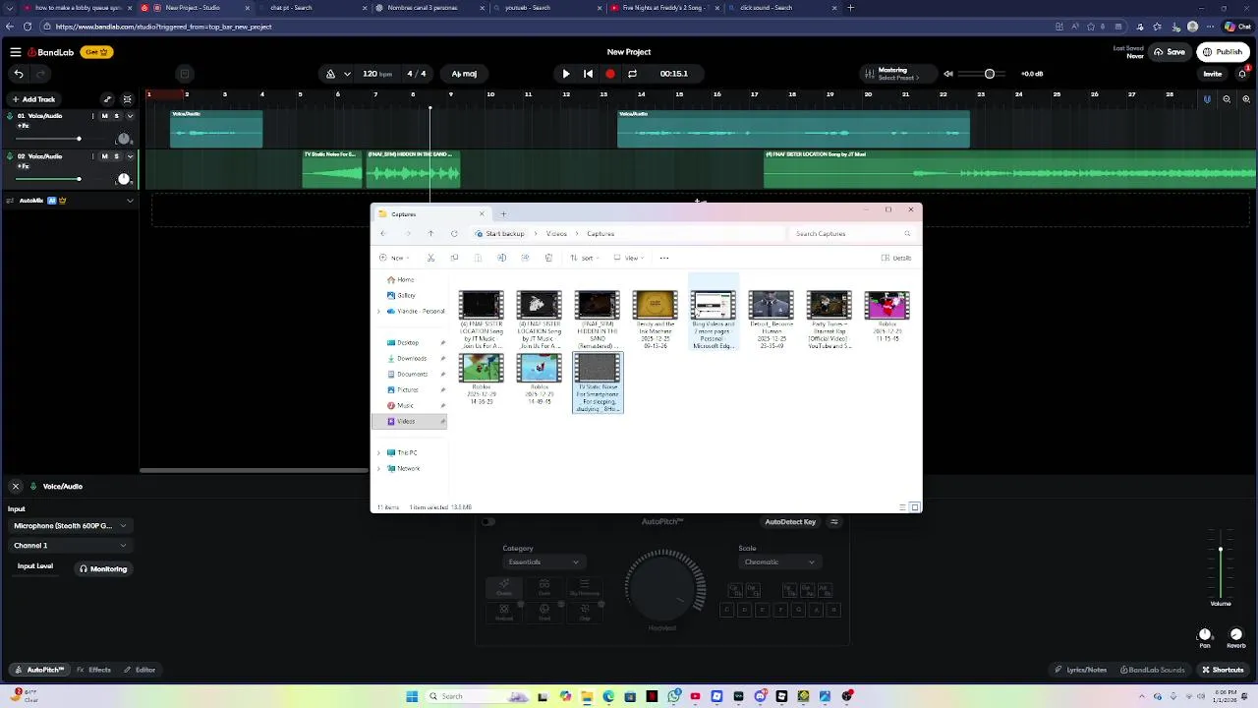Add Fx to track 01

[x=24, y=126]
